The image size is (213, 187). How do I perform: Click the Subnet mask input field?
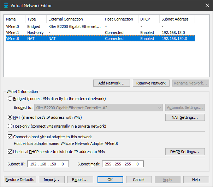(123, 164)
